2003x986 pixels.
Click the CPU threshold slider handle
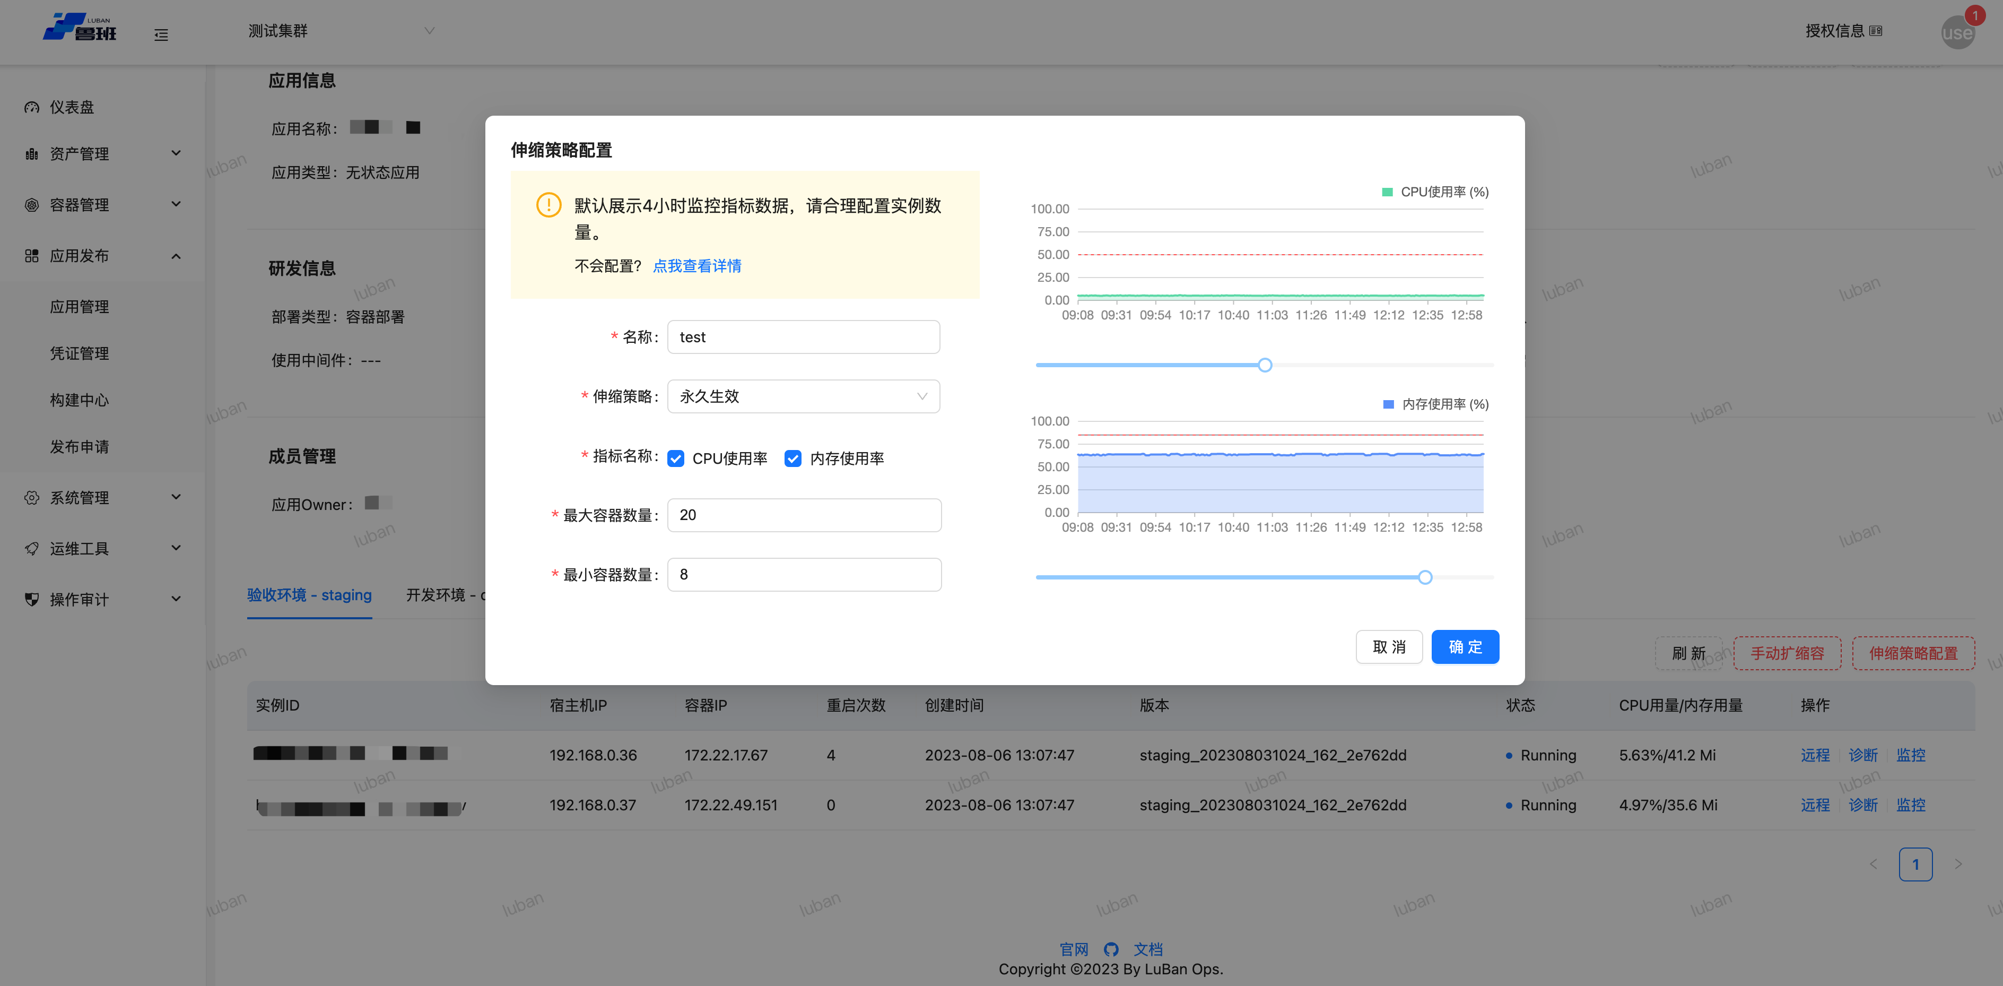click(x=1265, y=365)
